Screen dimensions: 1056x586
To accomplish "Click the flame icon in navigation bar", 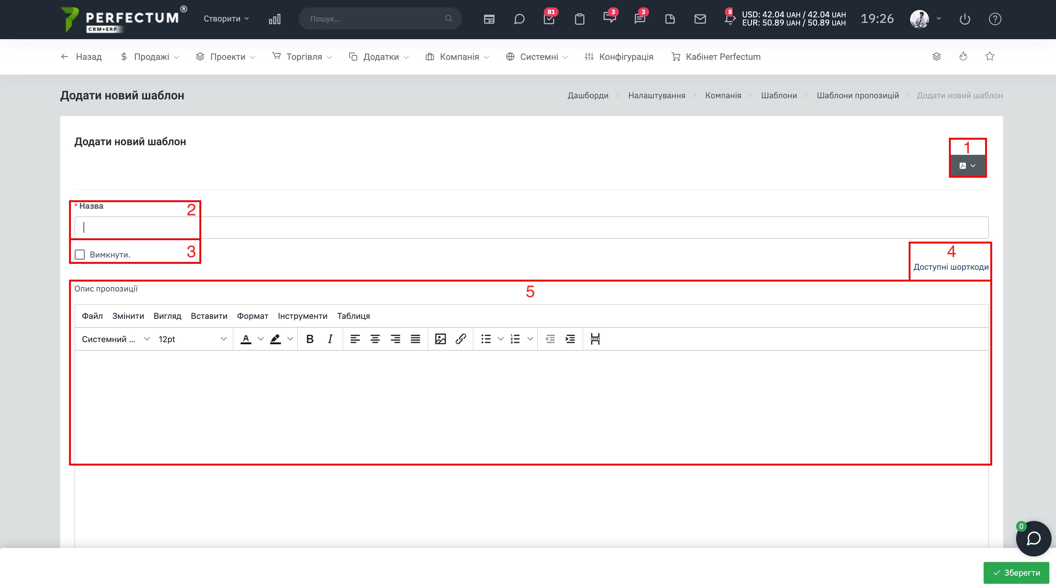I will [x=963, y=56].
